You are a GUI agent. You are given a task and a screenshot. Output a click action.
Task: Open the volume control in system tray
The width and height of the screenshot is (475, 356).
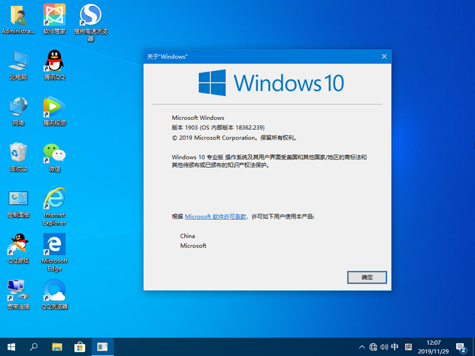384,347
